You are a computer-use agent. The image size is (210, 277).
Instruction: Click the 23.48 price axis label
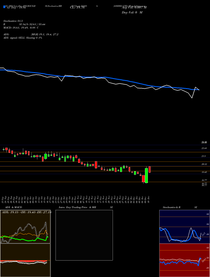[204, 149]
